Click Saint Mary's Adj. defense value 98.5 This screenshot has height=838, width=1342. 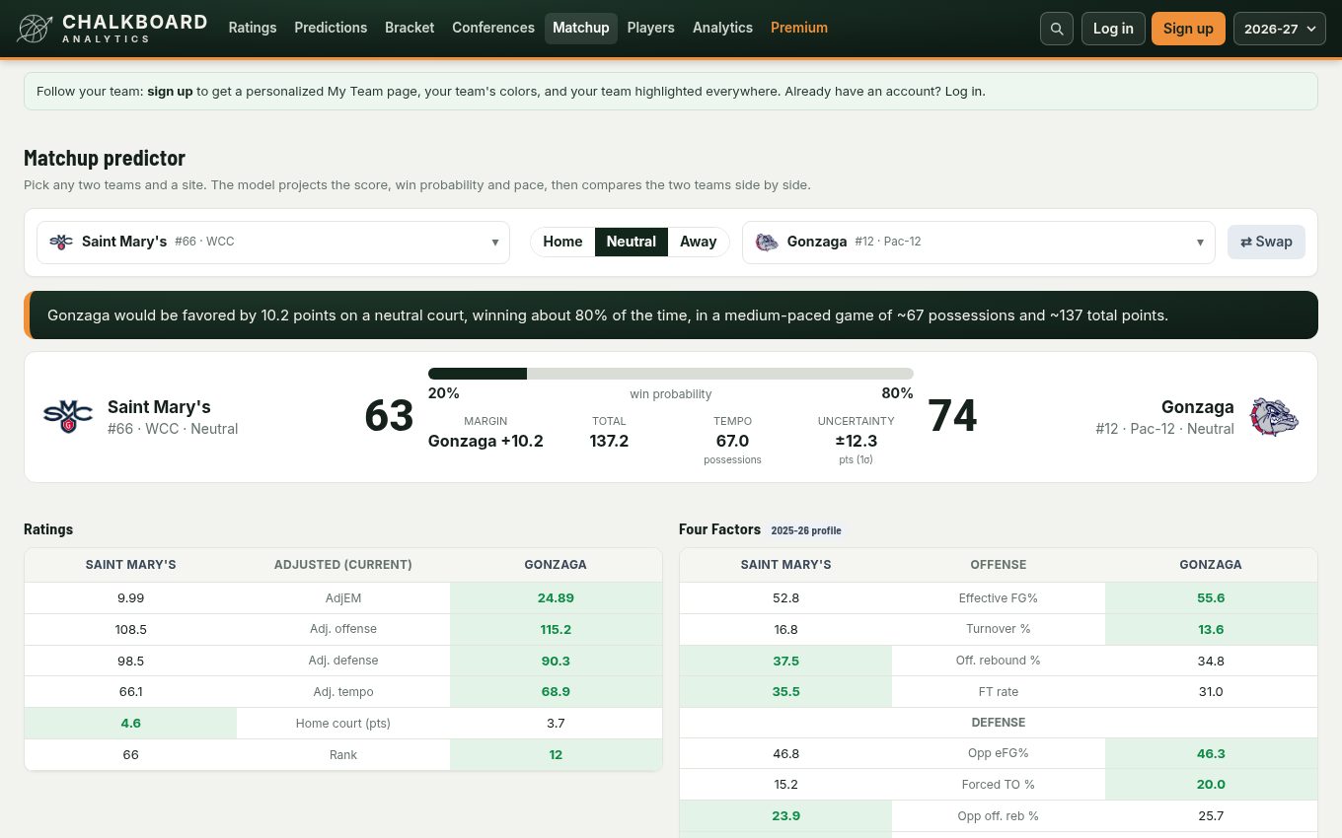click(x=130, y=661)
